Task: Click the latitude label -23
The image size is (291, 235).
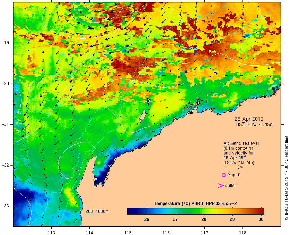Action: click(x=5, y=206)
